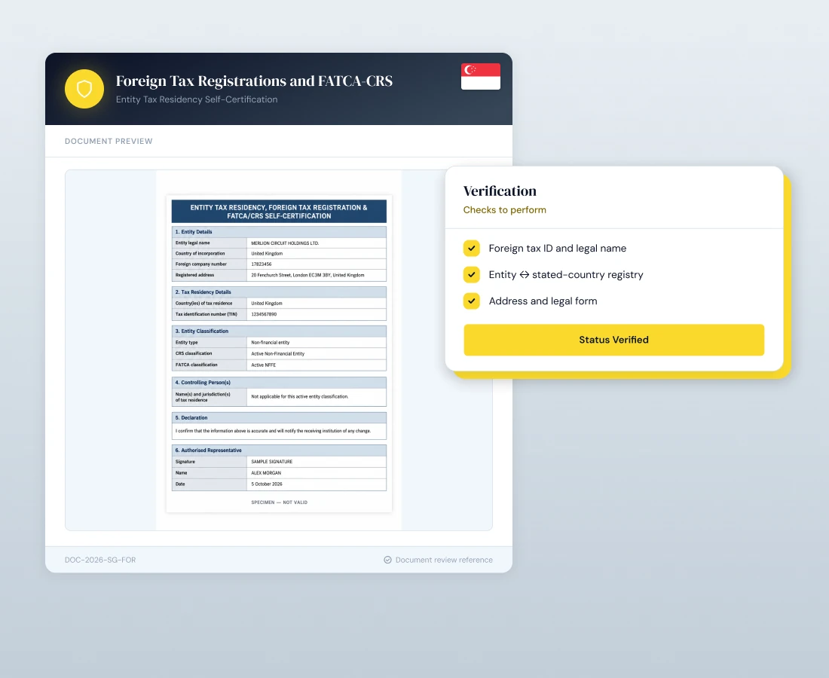Click the Status Verified button
The image size is (829, 678).
click(613, 340)
